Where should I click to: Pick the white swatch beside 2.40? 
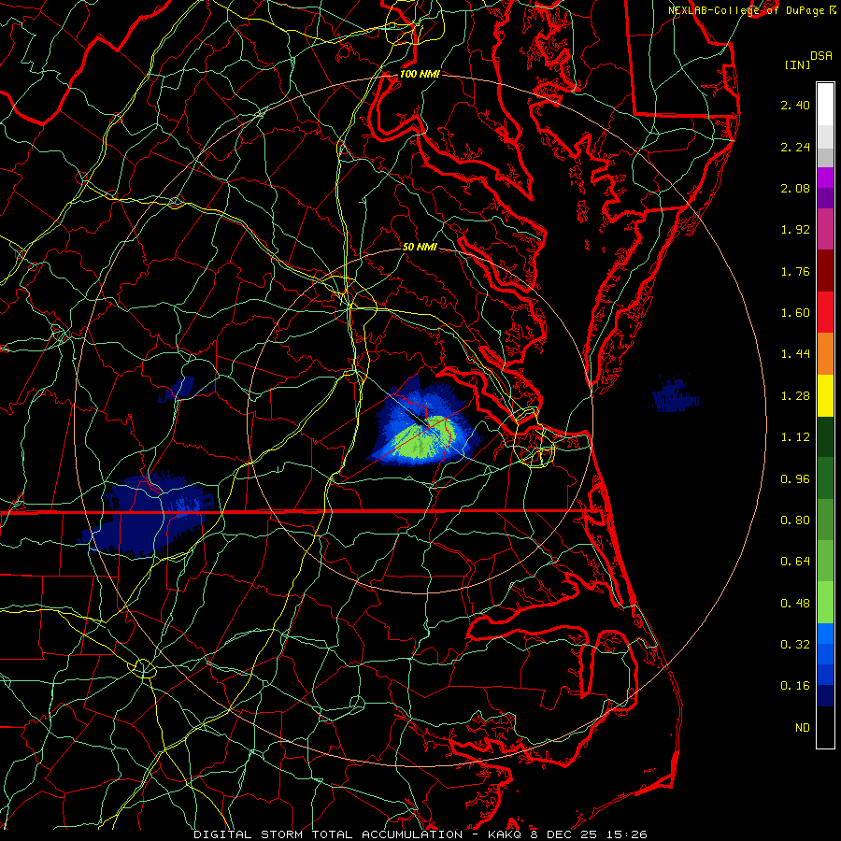[x=825, y=105]
